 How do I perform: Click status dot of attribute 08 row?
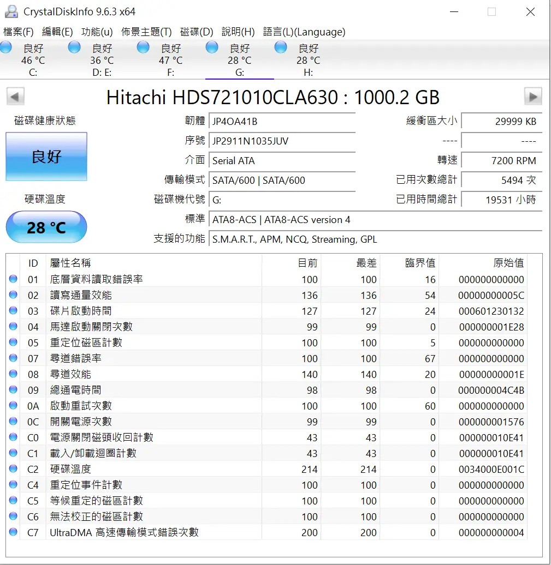tap(13, 374)
